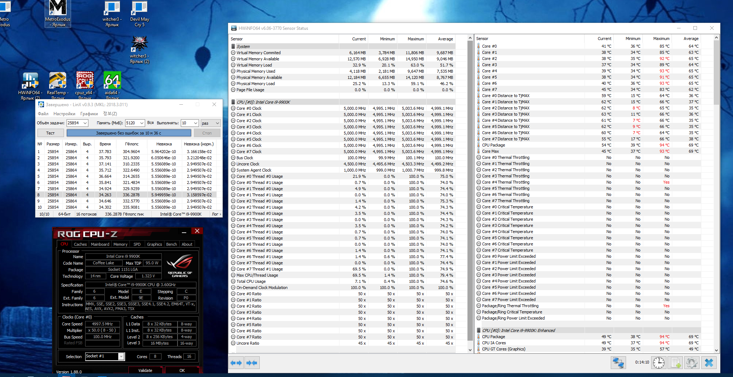Click the Core #4 Thermal Throttling status icon
This screenshot has height=377, width=733.
click(479, 182)
